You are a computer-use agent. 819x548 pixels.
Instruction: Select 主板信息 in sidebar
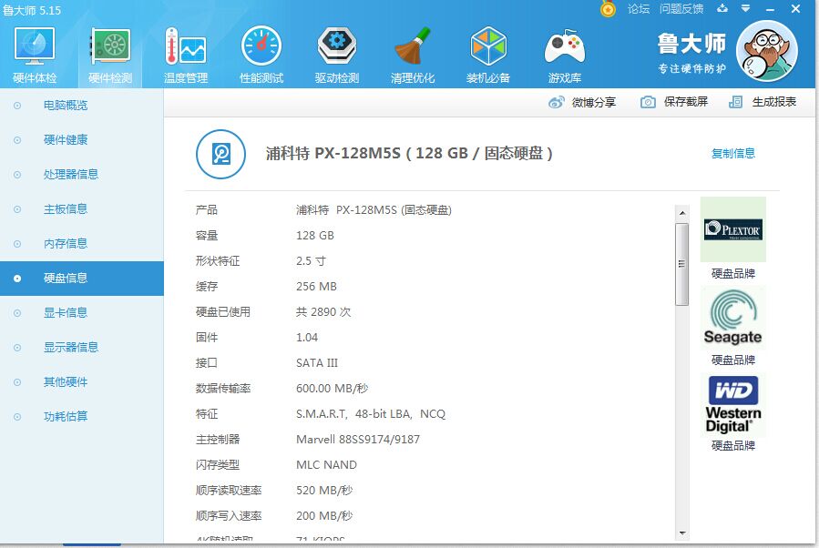pos(81,209)
